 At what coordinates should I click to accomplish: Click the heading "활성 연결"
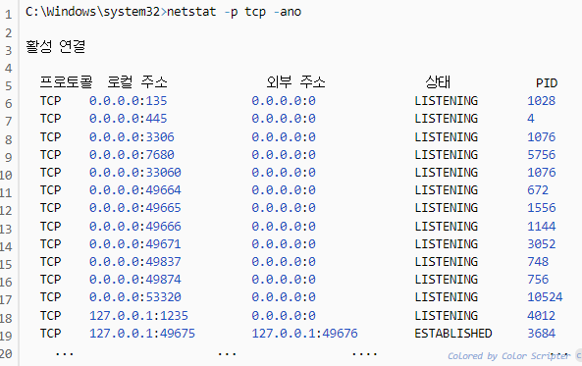pyautogui.click(x=56, y=46)
